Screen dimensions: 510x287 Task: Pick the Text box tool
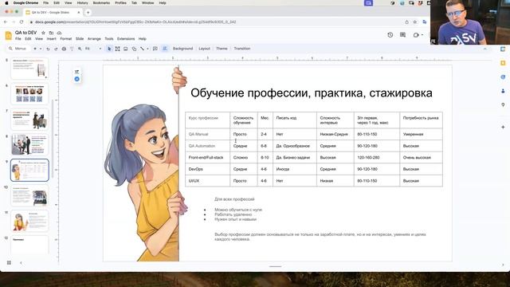(x=117, y=49)
